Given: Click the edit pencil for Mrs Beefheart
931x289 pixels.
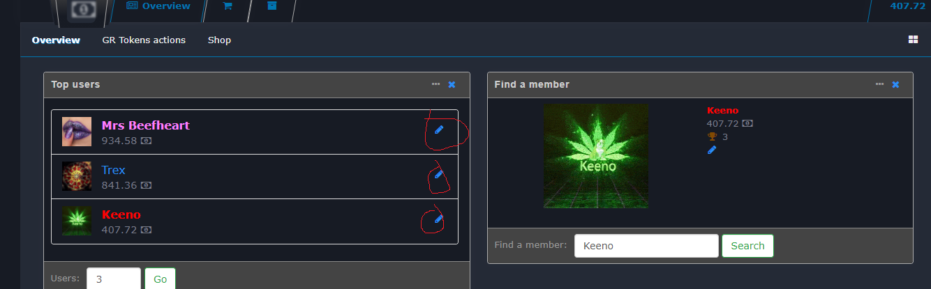Looking at the screenshot, I should point(439,130).
